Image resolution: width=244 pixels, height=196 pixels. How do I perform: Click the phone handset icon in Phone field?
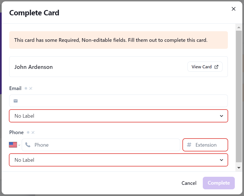click(28, 145)
